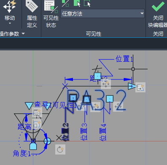Click the make-invisible icon with cursor

coord(77,3)
